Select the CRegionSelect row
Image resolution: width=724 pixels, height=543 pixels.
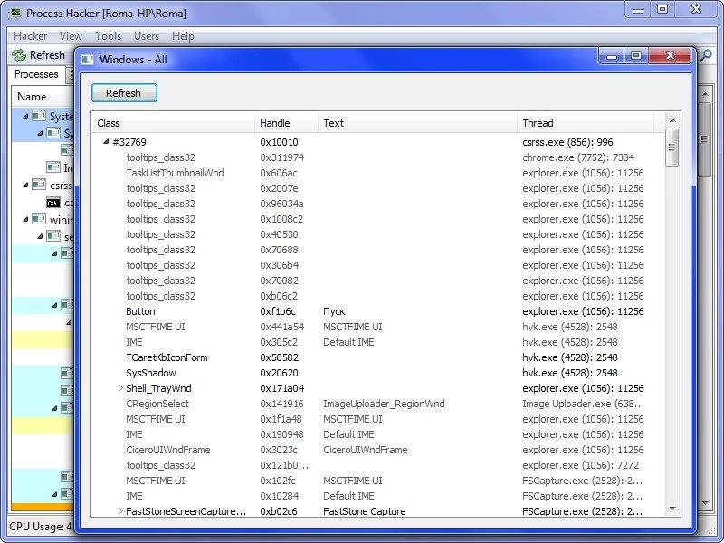(x=378, y=404)
